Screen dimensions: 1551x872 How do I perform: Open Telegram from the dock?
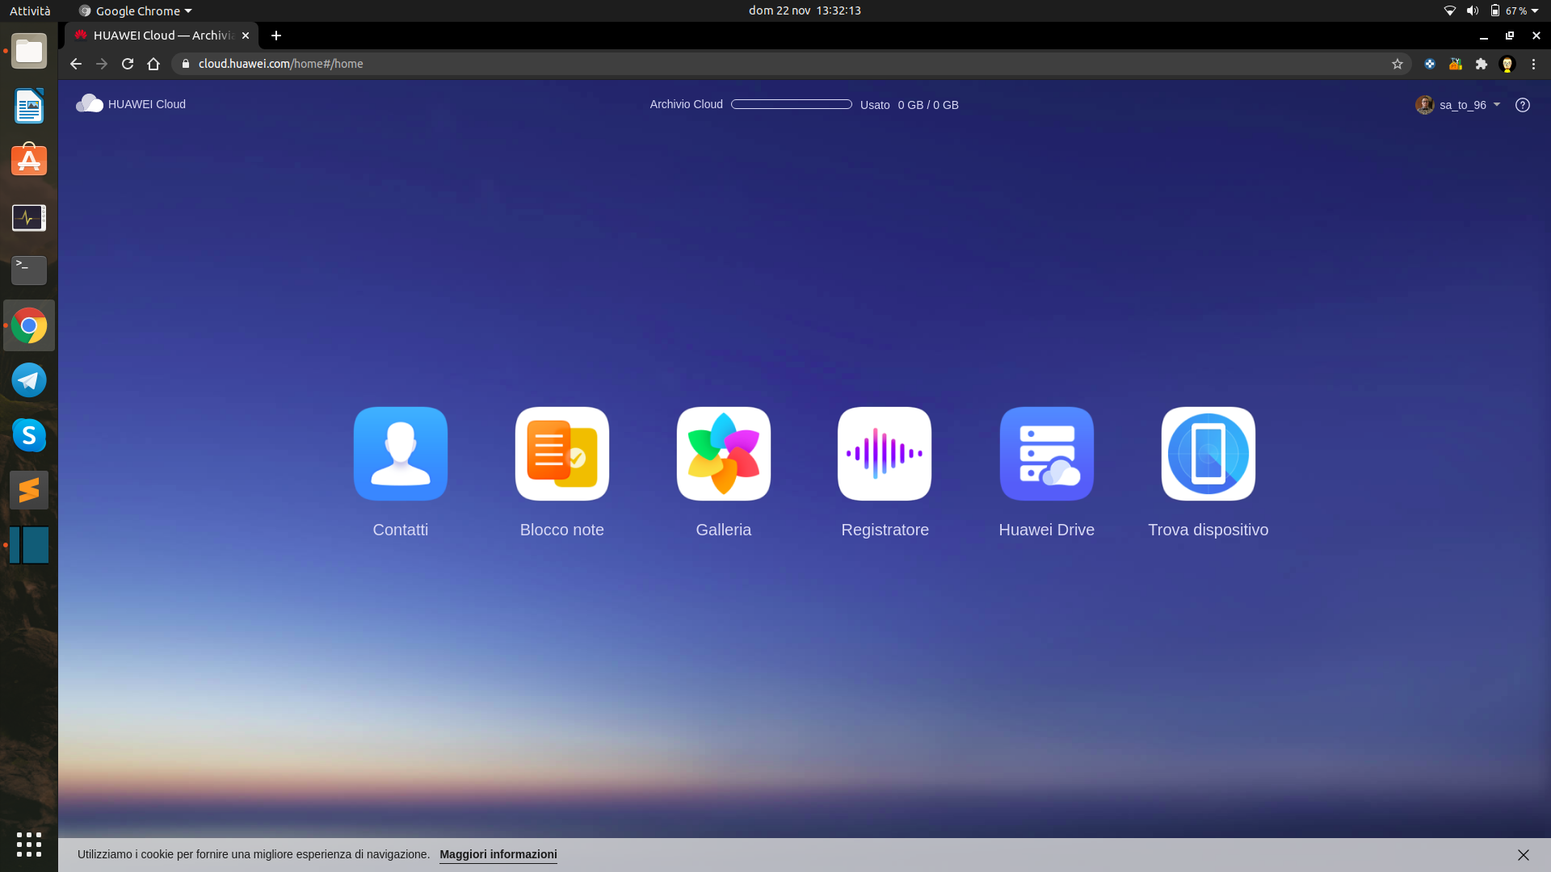(29, 380)
